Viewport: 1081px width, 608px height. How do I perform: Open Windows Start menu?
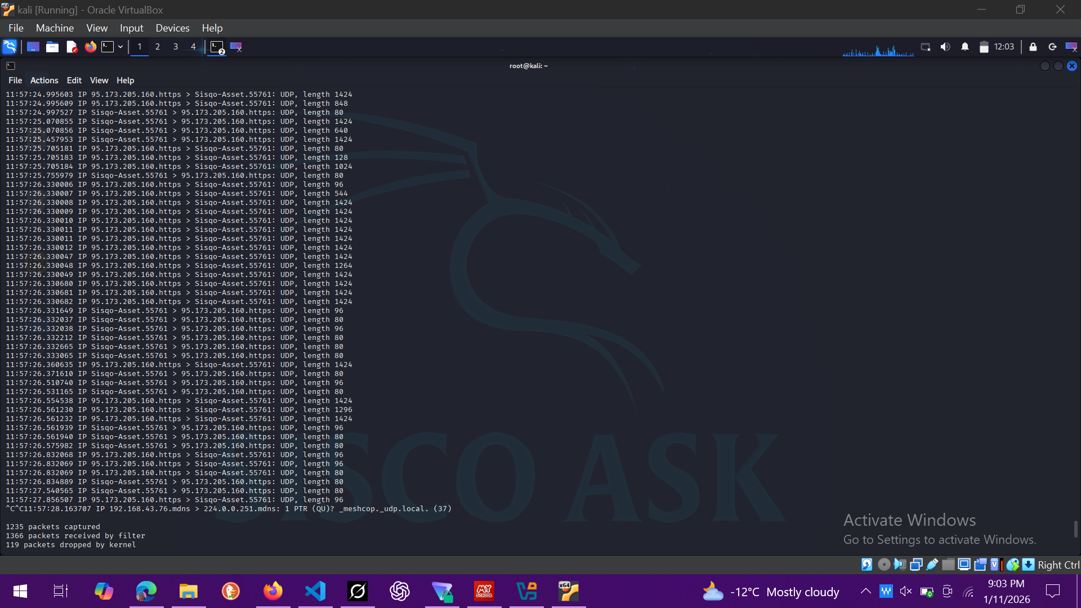(x=20, y=591)
